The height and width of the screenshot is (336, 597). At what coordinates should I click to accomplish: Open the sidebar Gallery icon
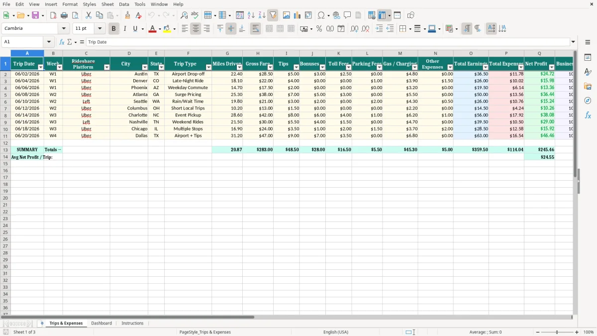pos(588,86)
